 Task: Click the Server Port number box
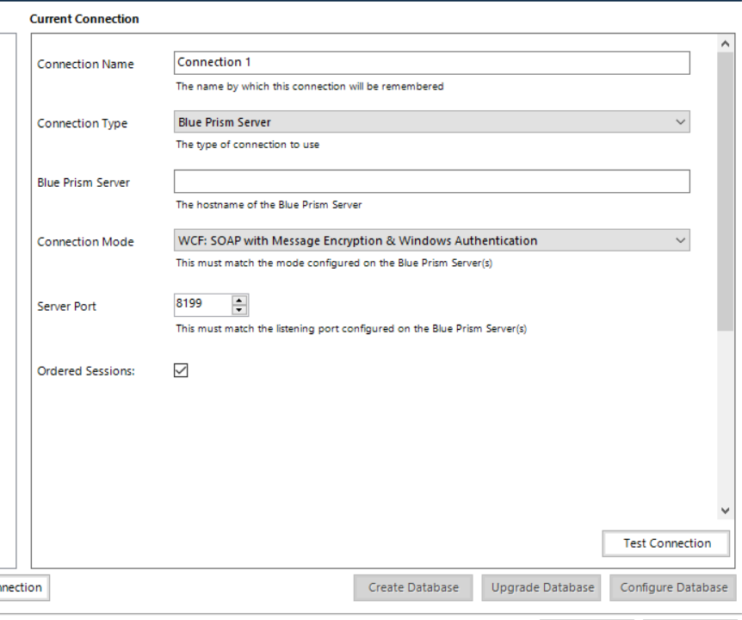pos(201,305)
